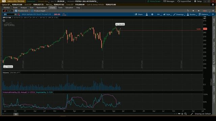Image resolution: width=216 pixels, height=121 pixels.
Task: Open the Drawing set: Default dropdown
Action: (203, 114)
